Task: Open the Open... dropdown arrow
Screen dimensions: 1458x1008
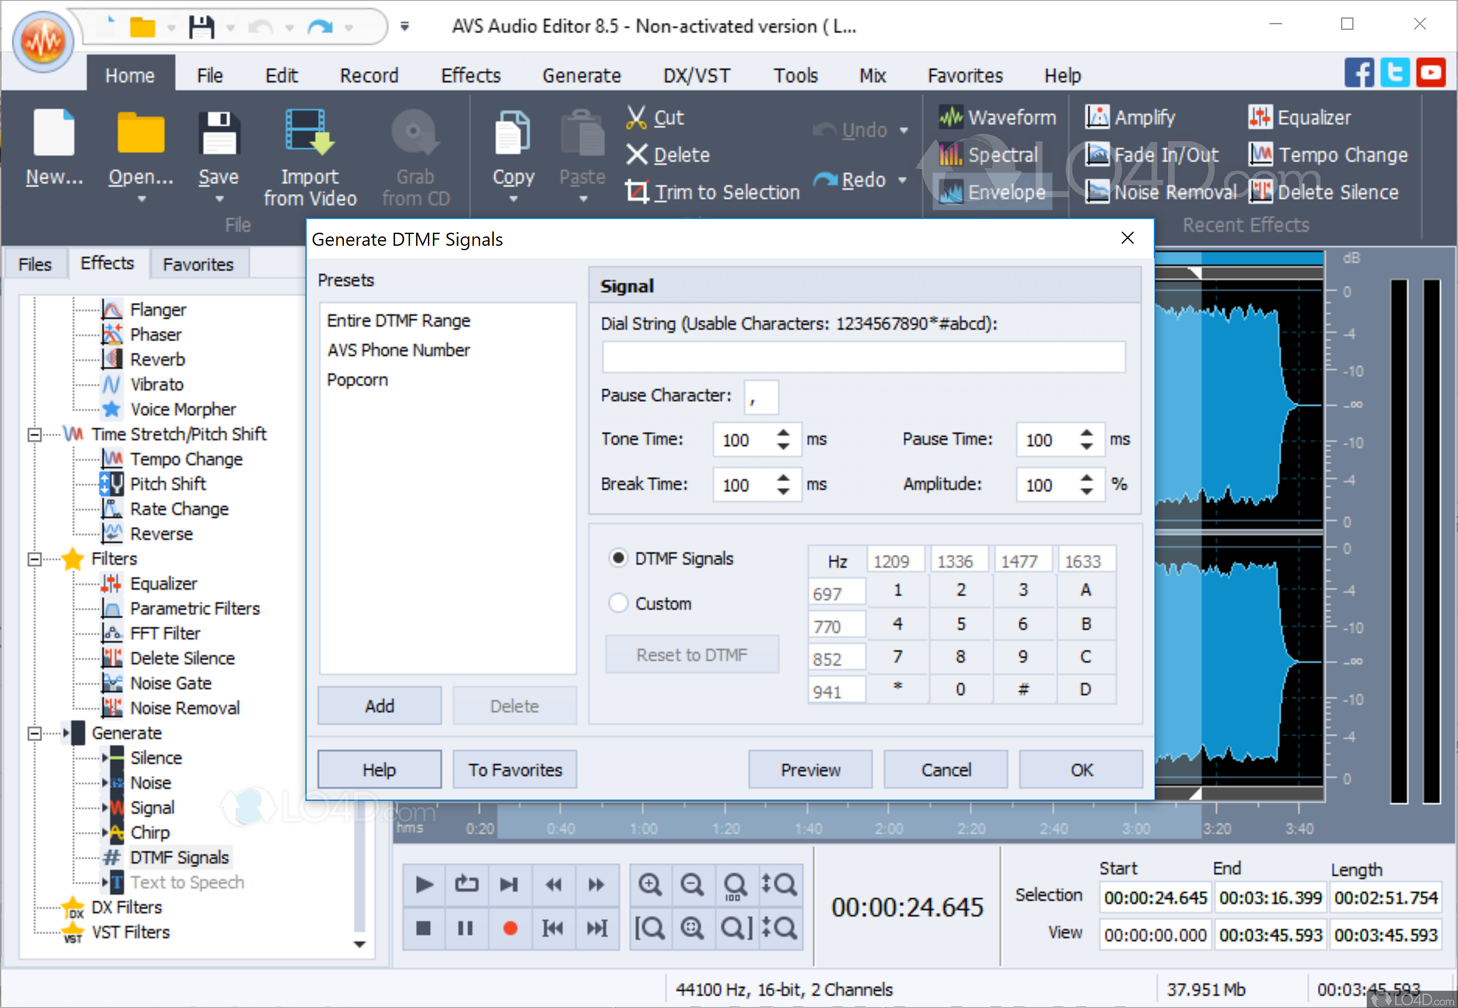Action: tap(141, 199)
